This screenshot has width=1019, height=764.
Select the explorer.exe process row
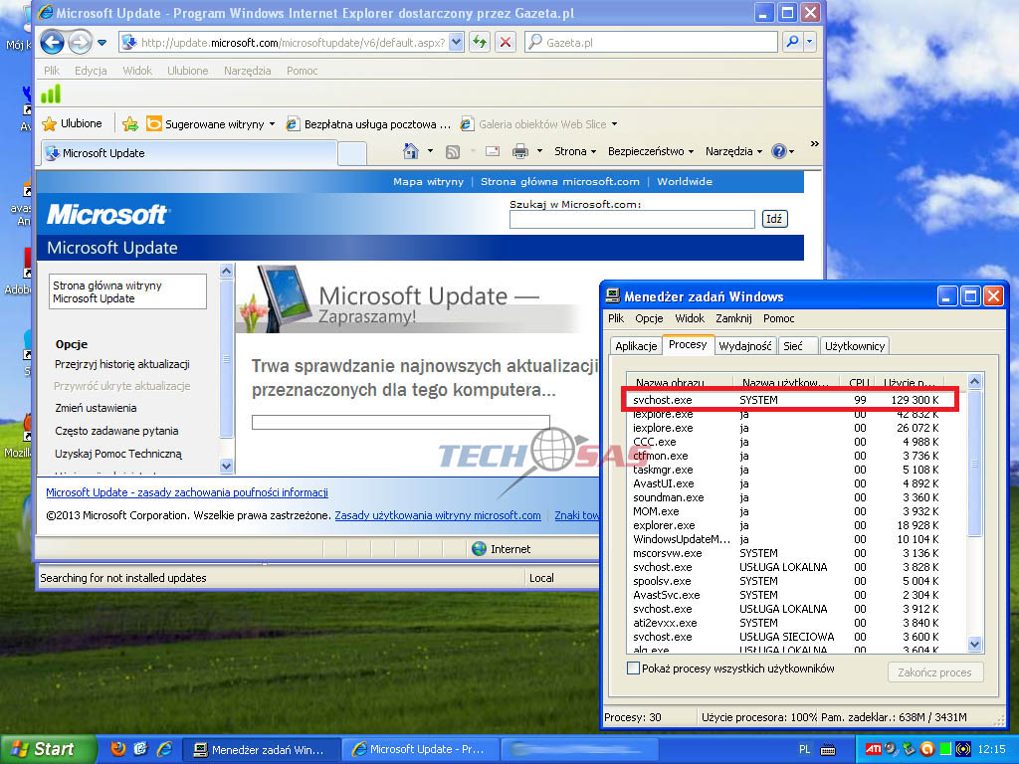pos(786,525)
